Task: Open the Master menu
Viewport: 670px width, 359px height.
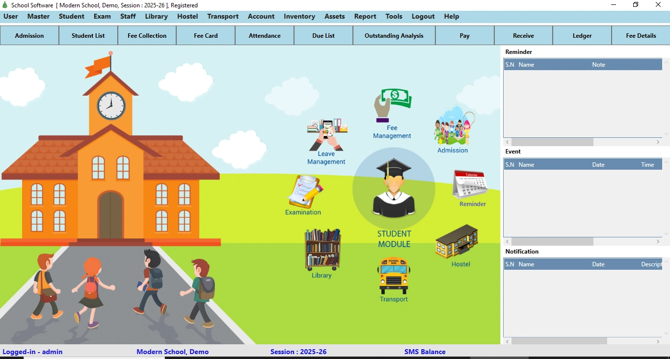Action: pos(38,16)
